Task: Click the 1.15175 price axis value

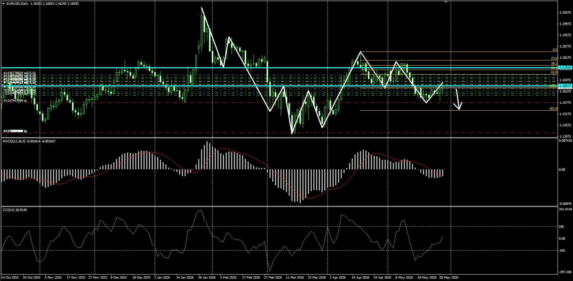Action: (x=565, y=114)
